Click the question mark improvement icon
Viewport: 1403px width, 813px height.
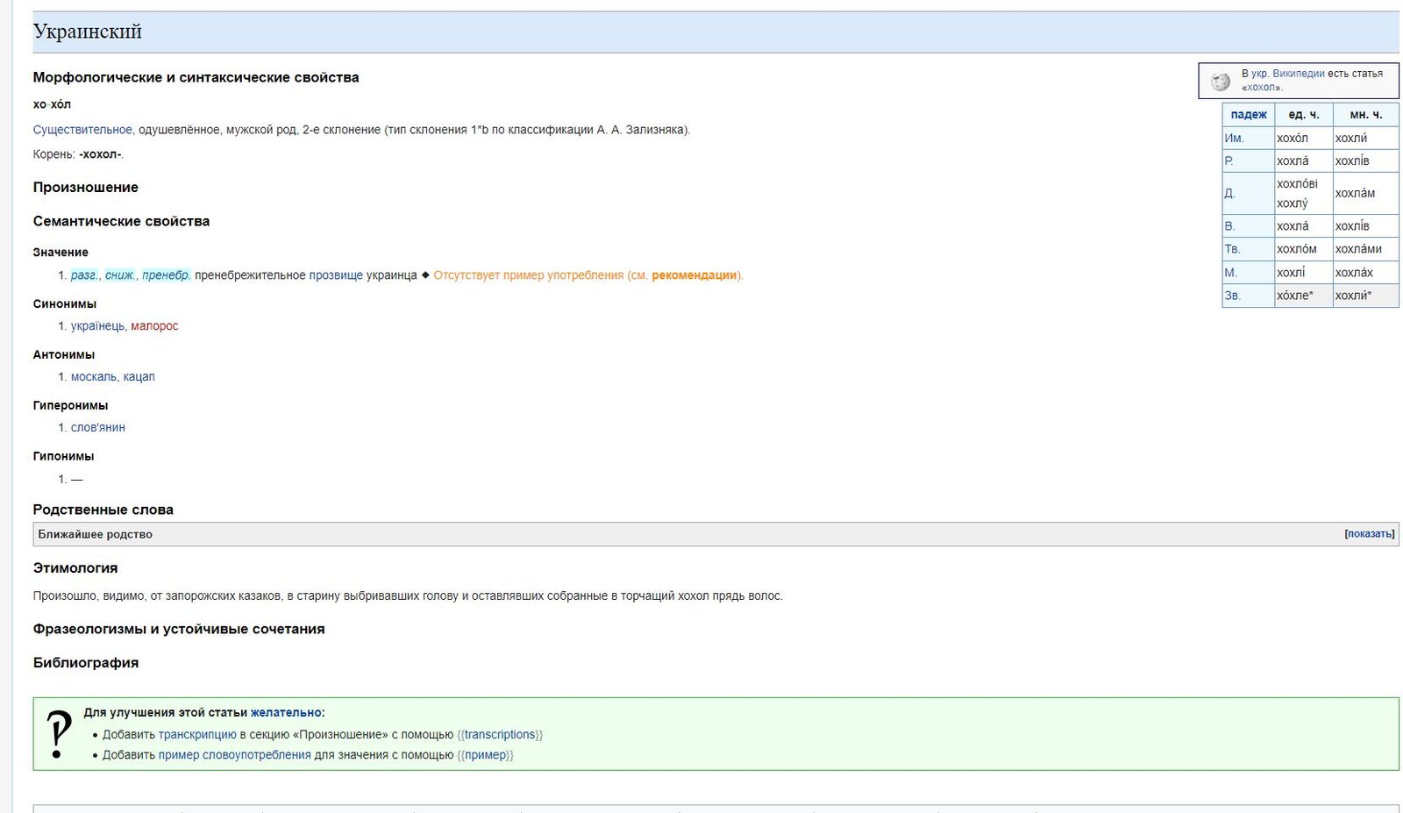click(58, 734)
